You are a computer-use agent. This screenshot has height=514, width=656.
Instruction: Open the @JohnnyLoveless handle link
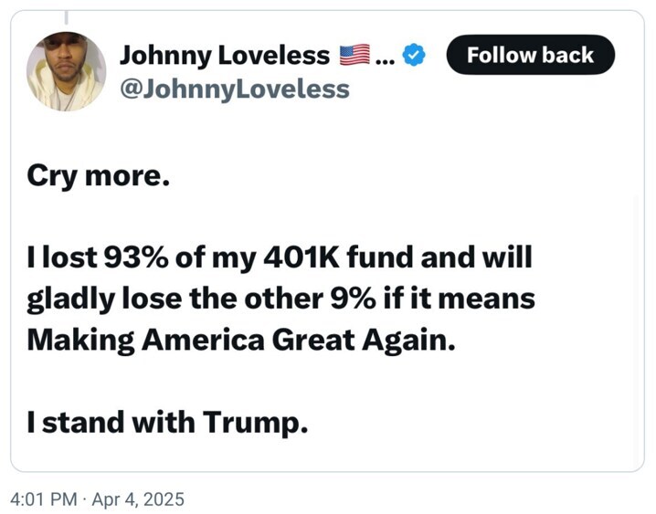[234, 89]
